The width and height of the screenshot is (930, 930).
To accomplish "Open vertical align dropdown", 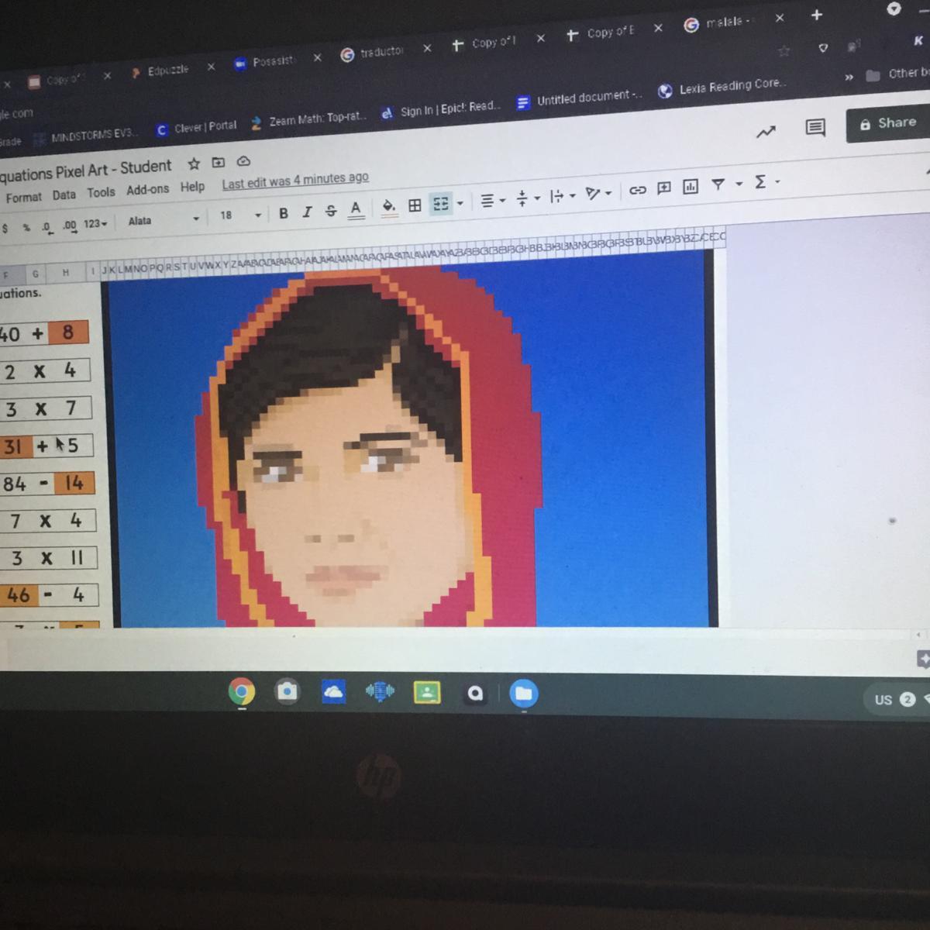I will 527,198.
